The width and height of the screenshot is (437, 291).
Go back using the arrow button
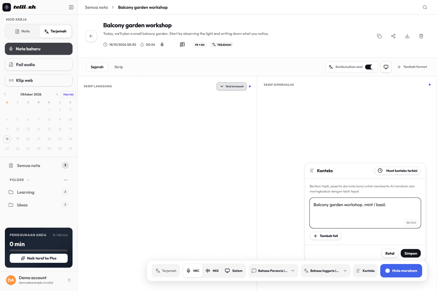[91, 36]
